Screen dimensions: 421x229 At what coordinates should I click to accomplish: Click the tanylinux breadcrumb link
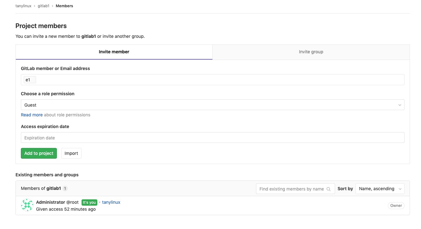(23, 6)
